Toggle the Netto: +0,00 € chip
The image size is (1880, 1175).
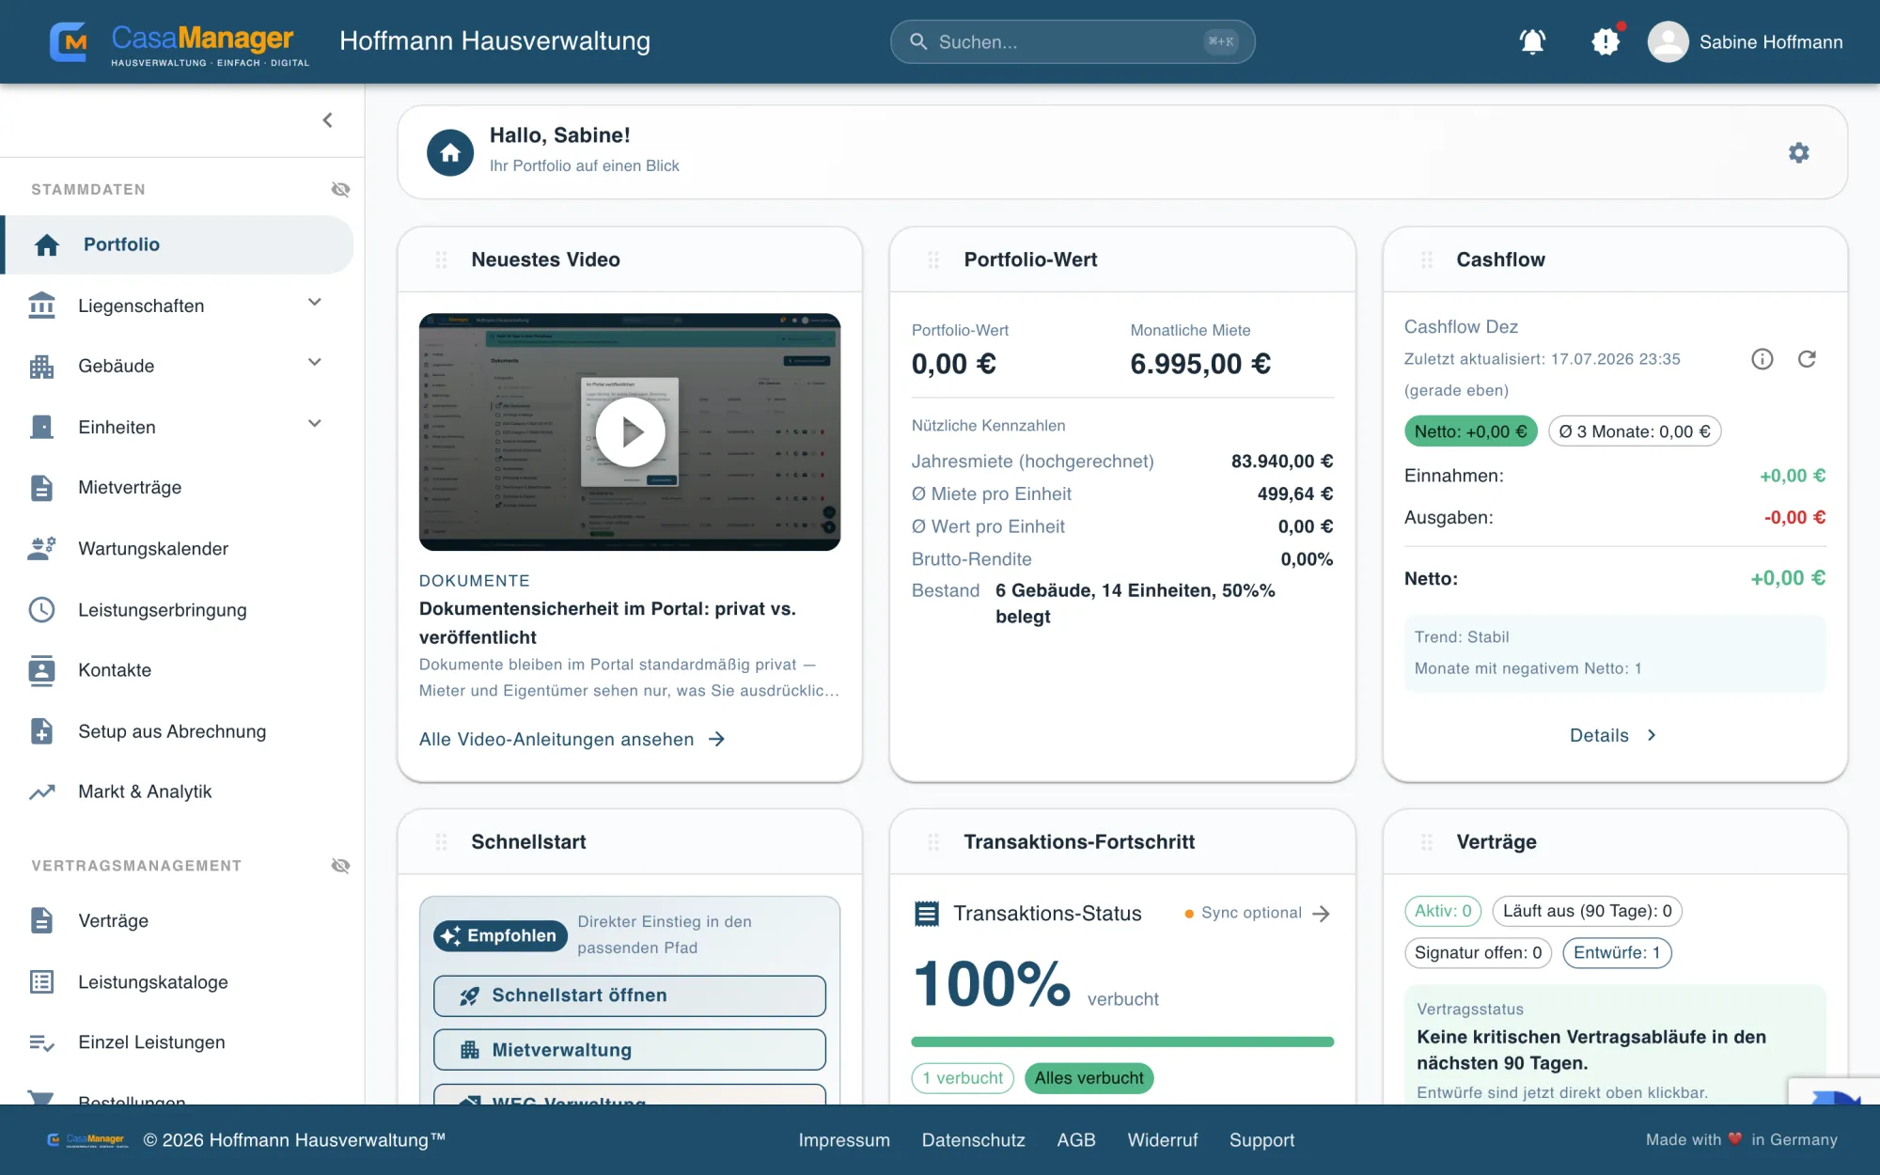tap(1470, 431)
